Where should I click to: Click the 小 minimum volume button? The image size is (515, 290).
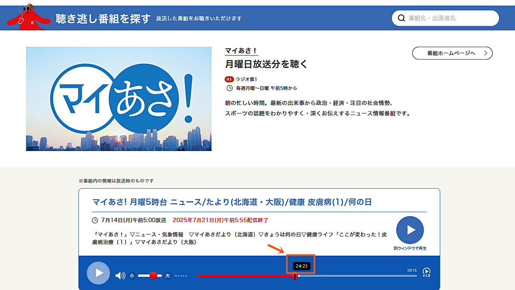(x=132, y=276)
